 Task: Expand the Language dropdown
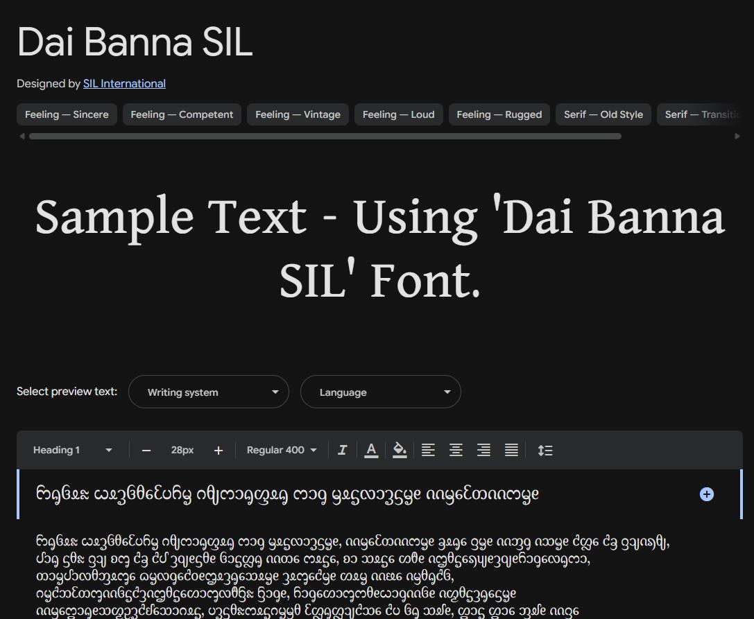coord(381,392)
